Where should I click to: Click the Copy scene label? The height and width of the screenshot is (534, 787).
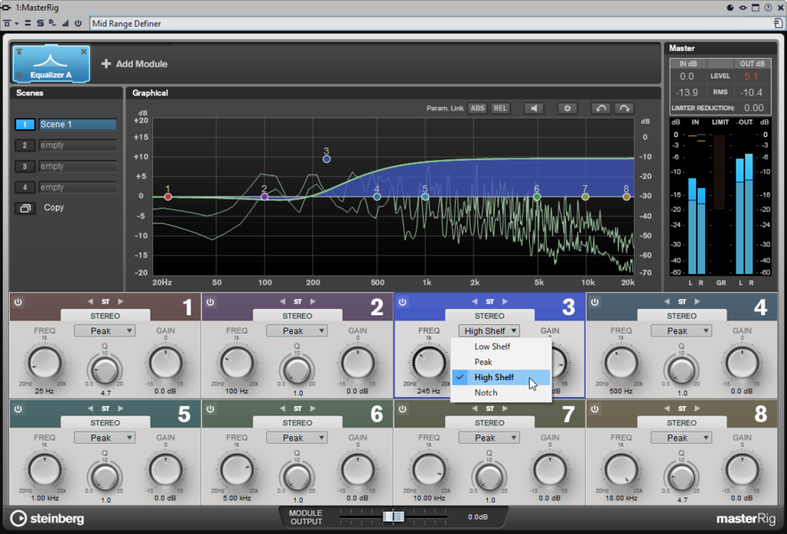pos(53,207)
